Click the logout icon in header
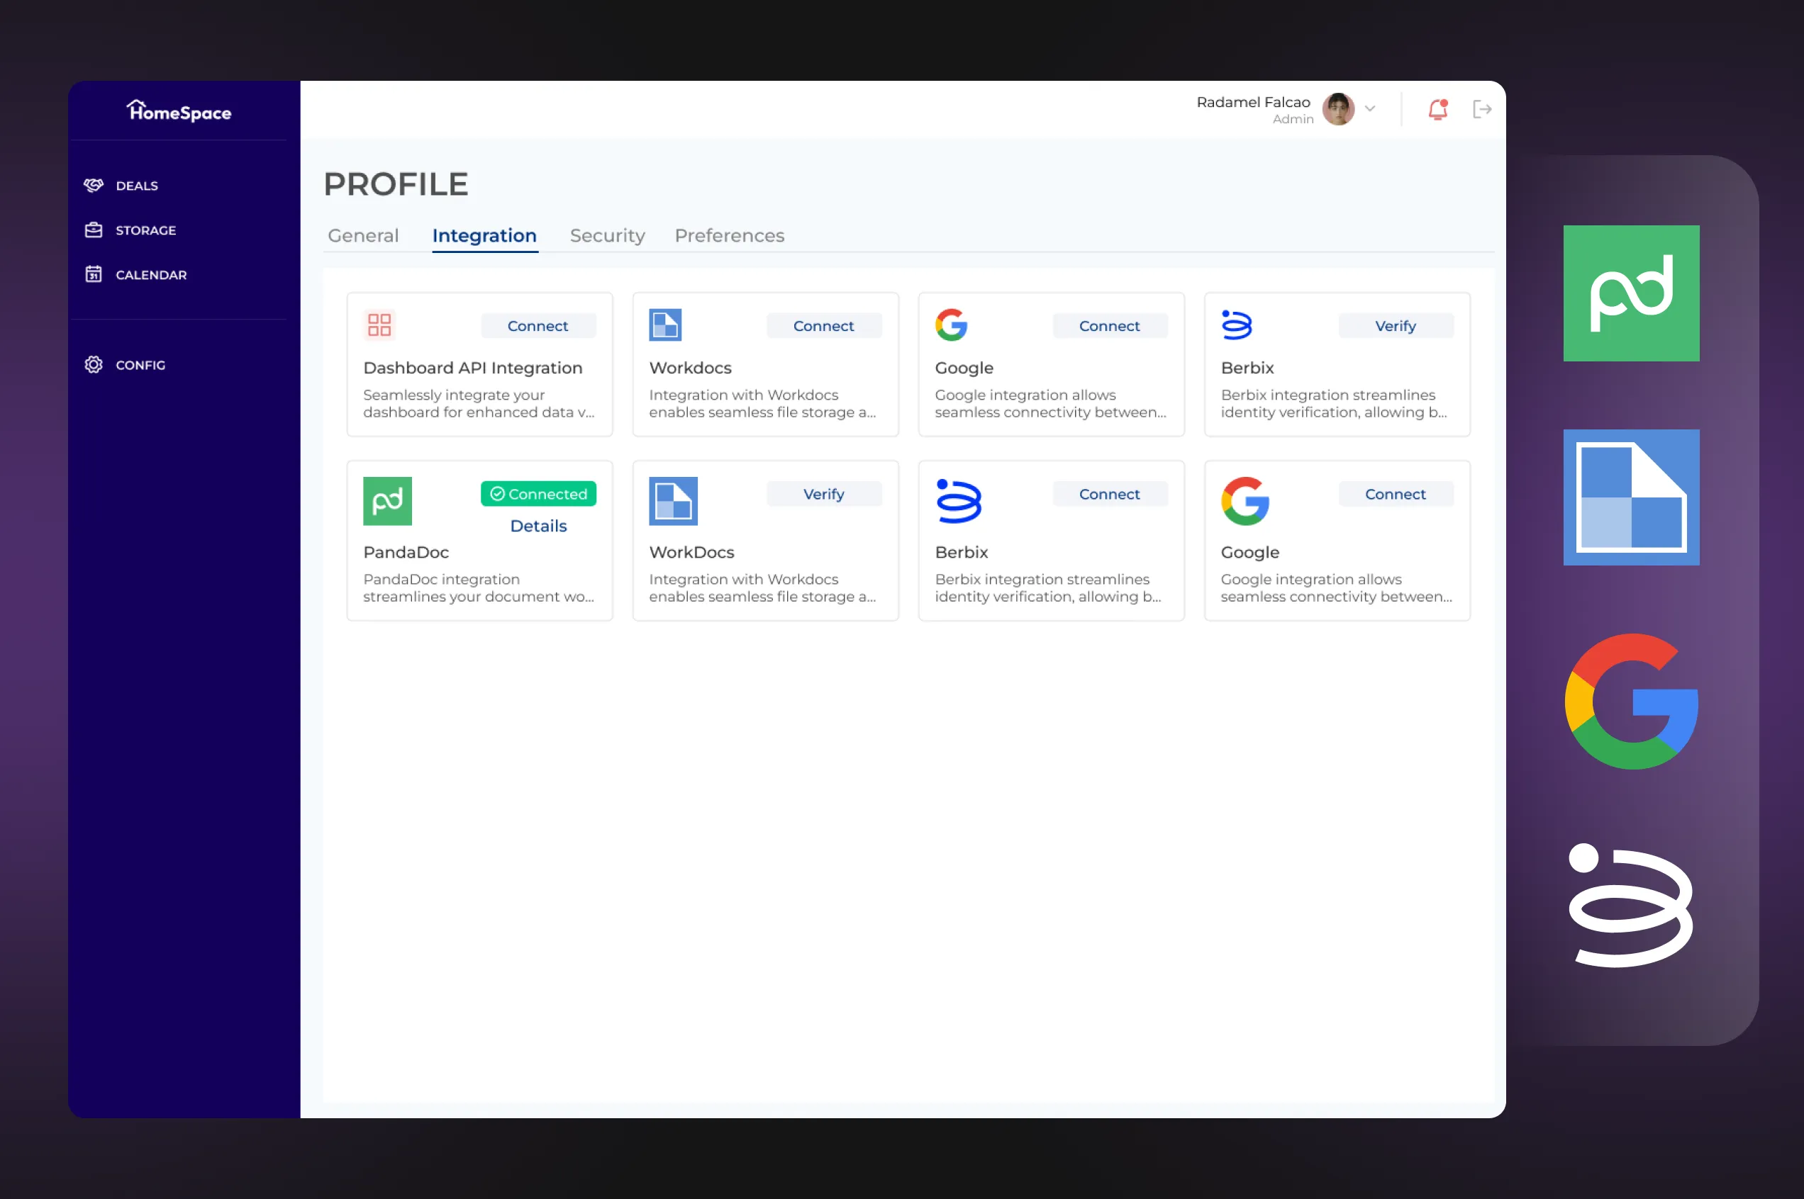 tap(1481, 109)
